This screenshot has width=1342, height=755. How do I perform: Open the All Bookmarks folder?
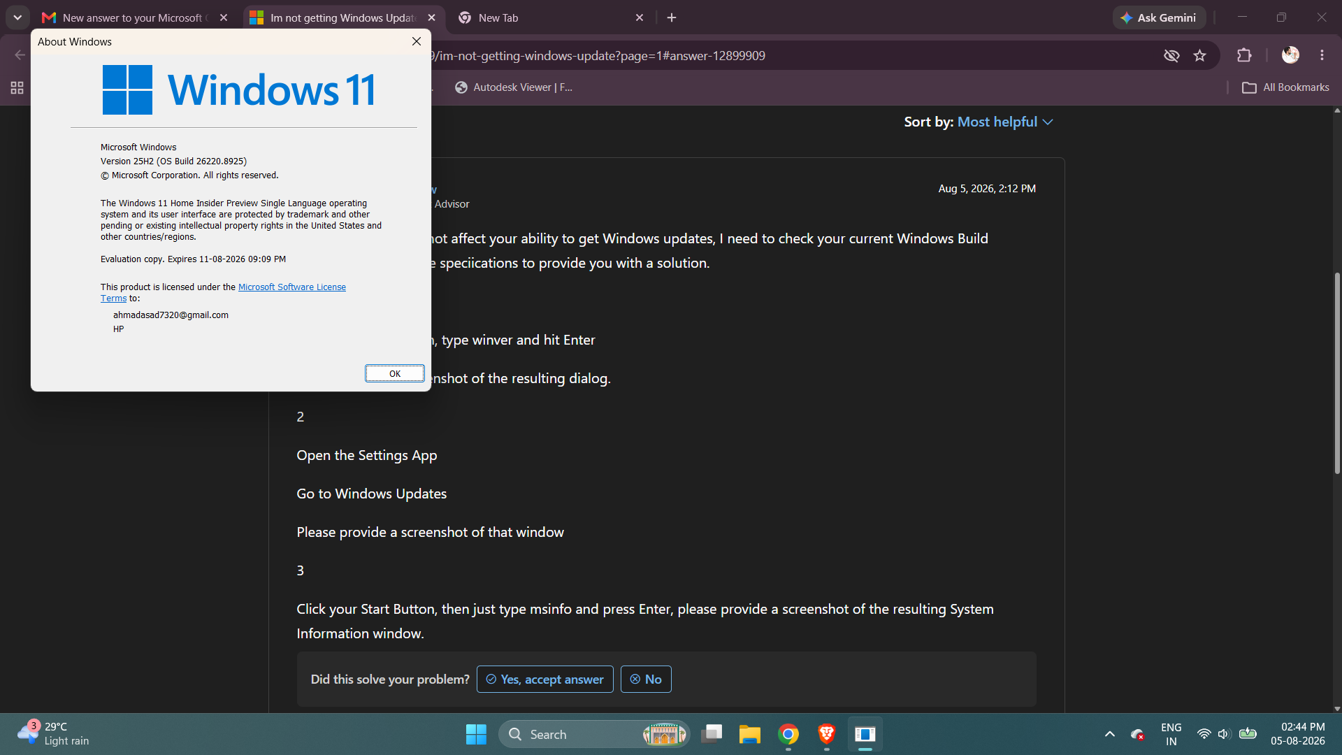tap(1285, 87)
